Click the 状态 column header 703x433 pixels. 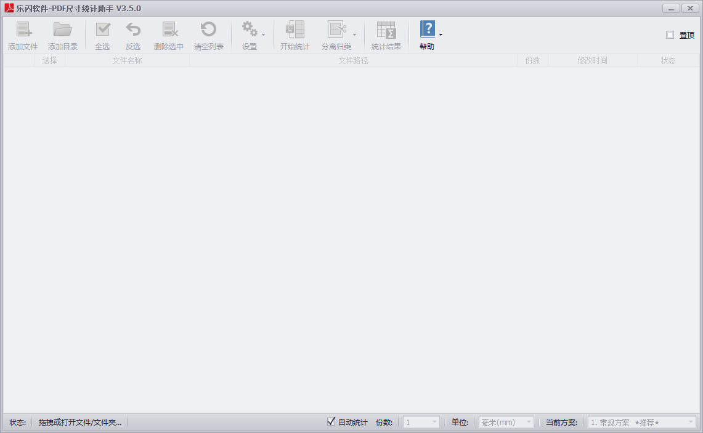(668, 60)
